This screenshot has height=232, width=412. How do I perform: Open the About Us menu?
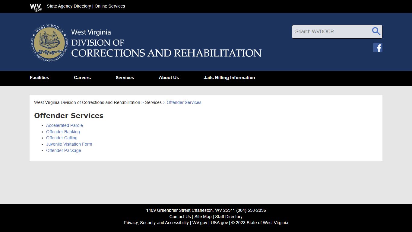pyautogui.click(x=169, y=78)
